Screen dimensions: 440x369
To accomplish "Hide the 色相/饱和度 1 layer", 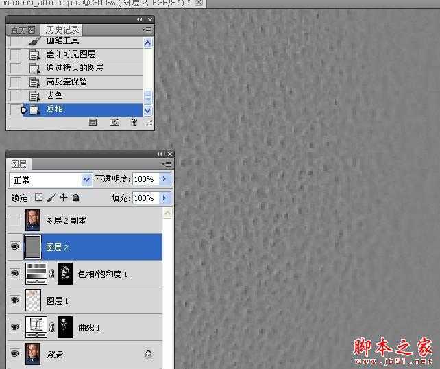I will tap(14, 273).
